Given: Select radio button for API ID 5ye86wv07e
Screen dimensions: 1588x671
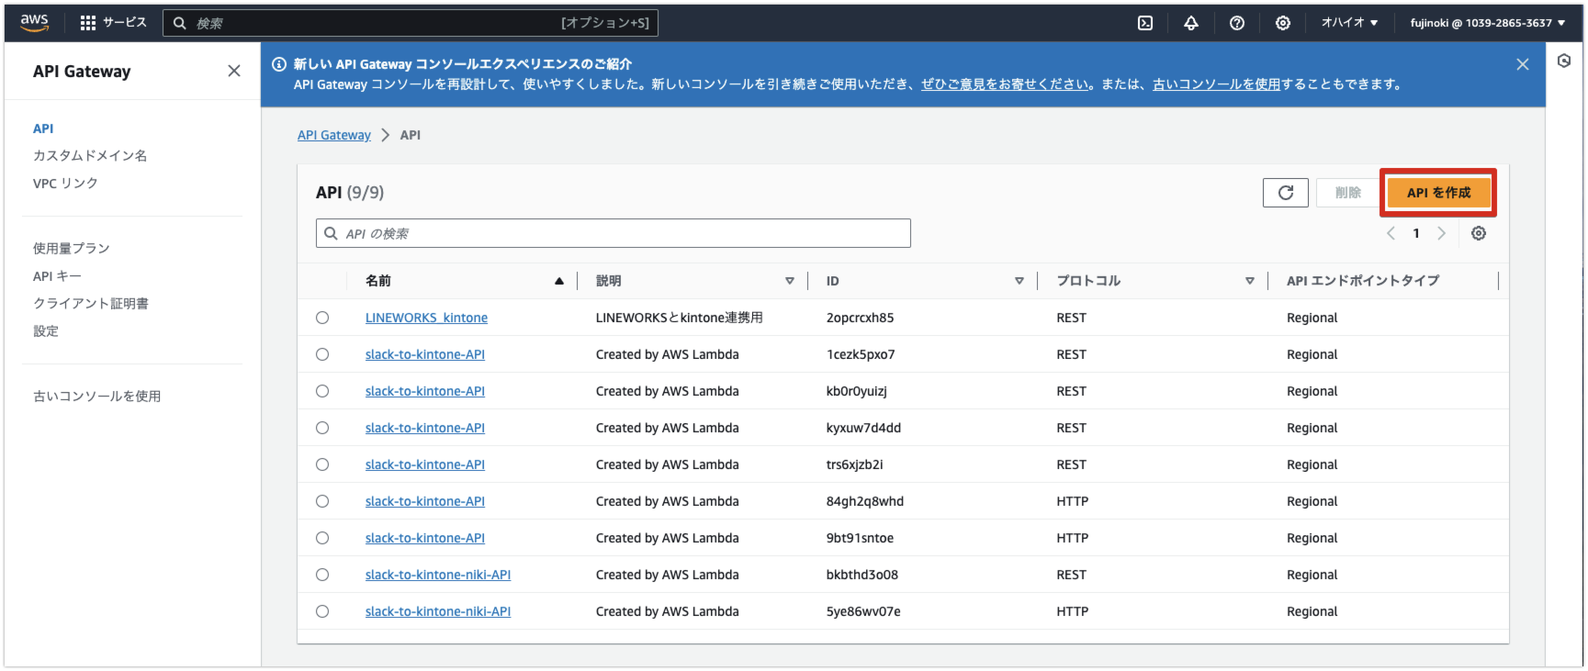Looking at the screenshot, I should click(322, 611).
